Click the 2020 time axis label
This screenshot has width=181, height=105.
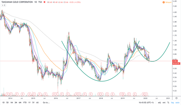tap(145, 98)
